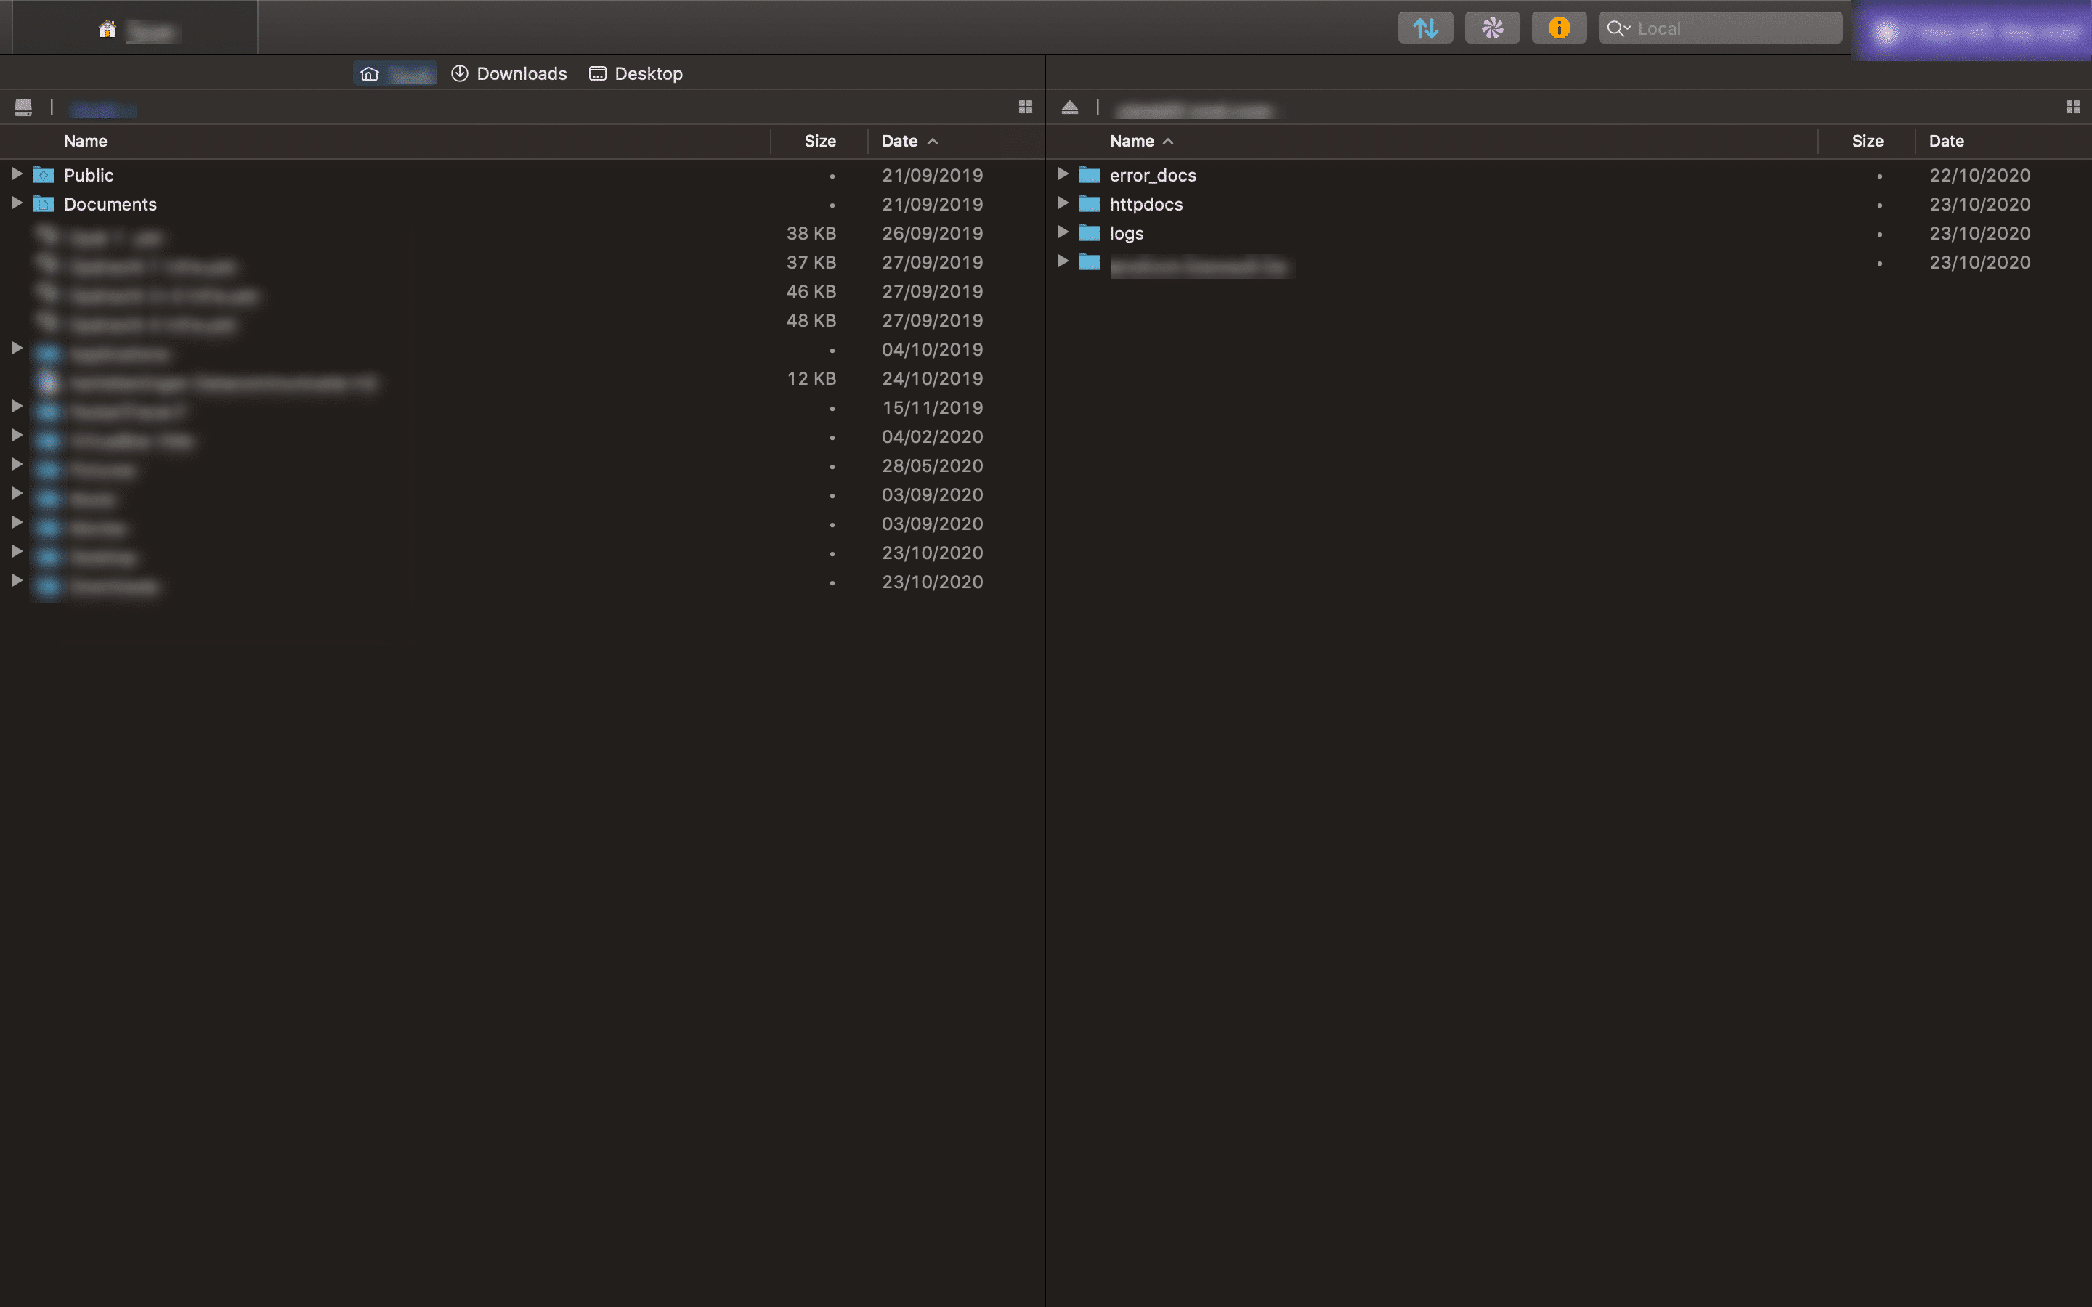Select the logs folder icon

pos(1090,233)
